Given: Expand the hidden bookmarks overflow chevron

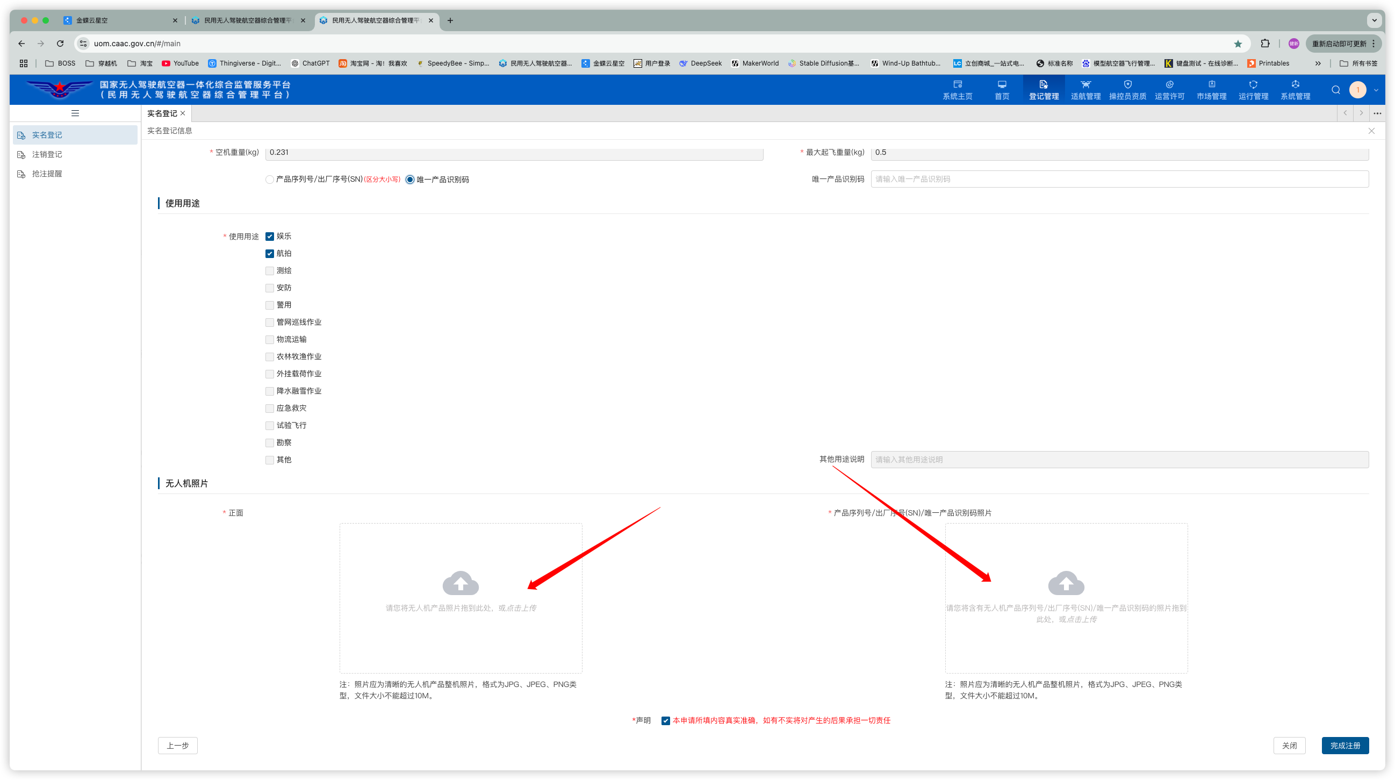Looking at the screenshot, I should (x=1318, y=63).
